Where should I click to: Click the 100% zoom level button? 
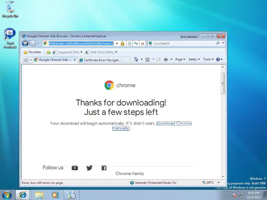point(208,183)
